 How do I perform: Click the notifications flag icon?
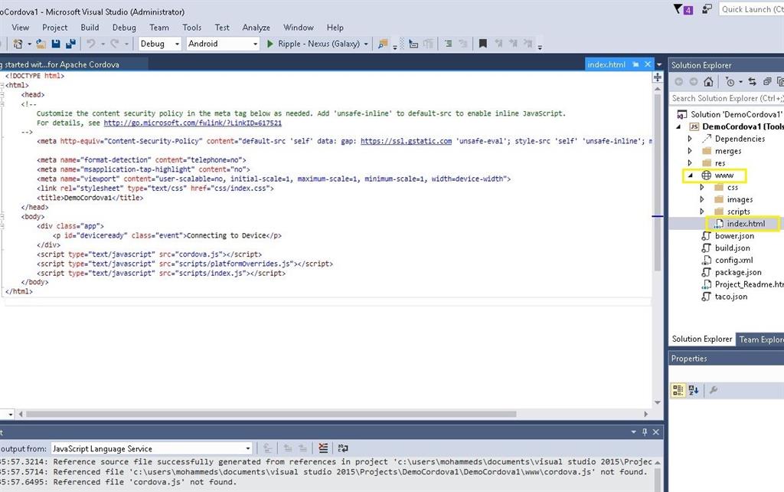(x=680, y=9)
